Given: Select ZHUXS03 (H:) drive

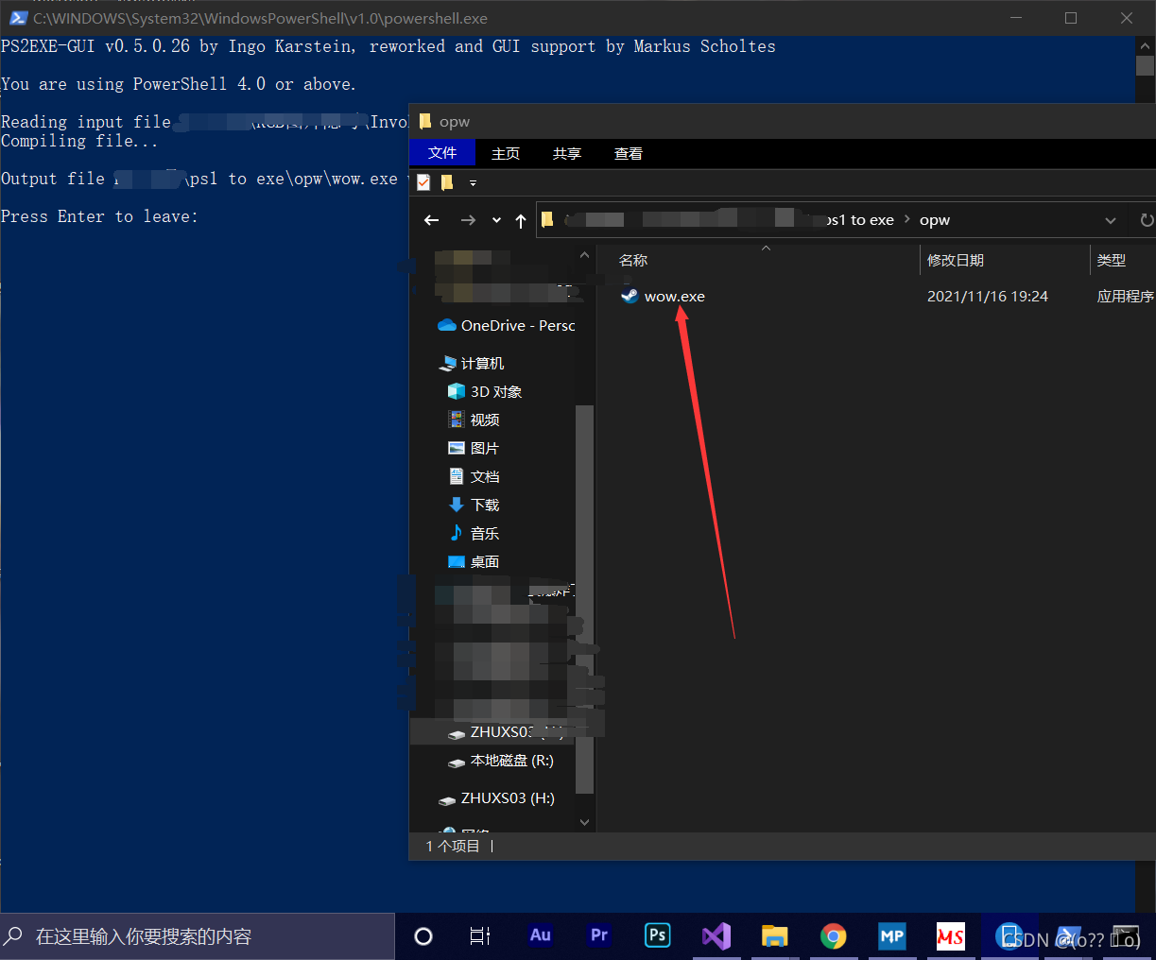Looking at the screenshot, I should tap(497, 797).
